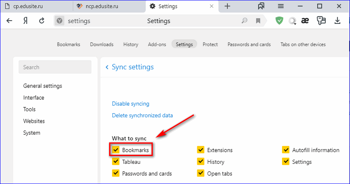Uncheck the Bookmarks sync checkbox

click(116, 150)
